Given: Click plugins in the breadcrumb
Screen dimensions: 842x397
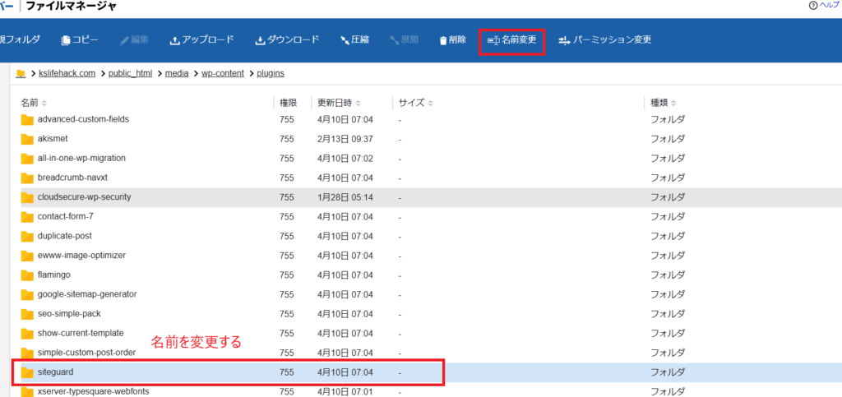Looking at the screenshot, I should click(271, 73).
